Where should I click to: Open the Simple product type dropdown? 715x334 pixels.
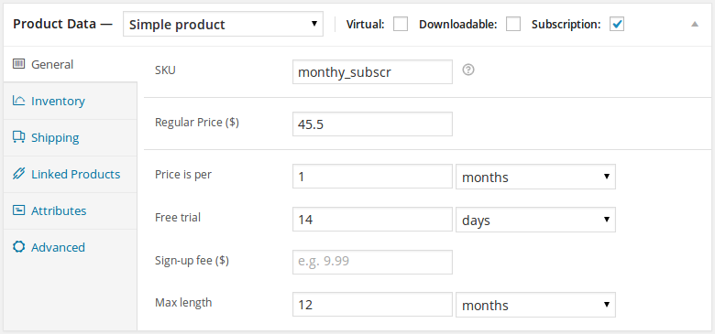(x=223, y=24)
